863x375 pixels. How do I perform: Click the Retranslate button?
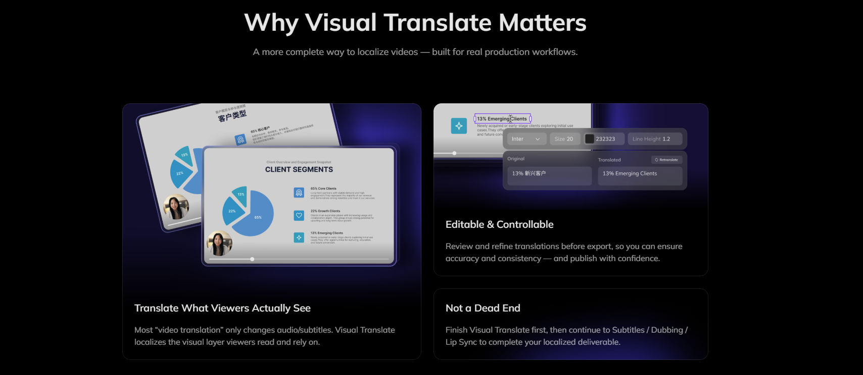pos(666,160)
